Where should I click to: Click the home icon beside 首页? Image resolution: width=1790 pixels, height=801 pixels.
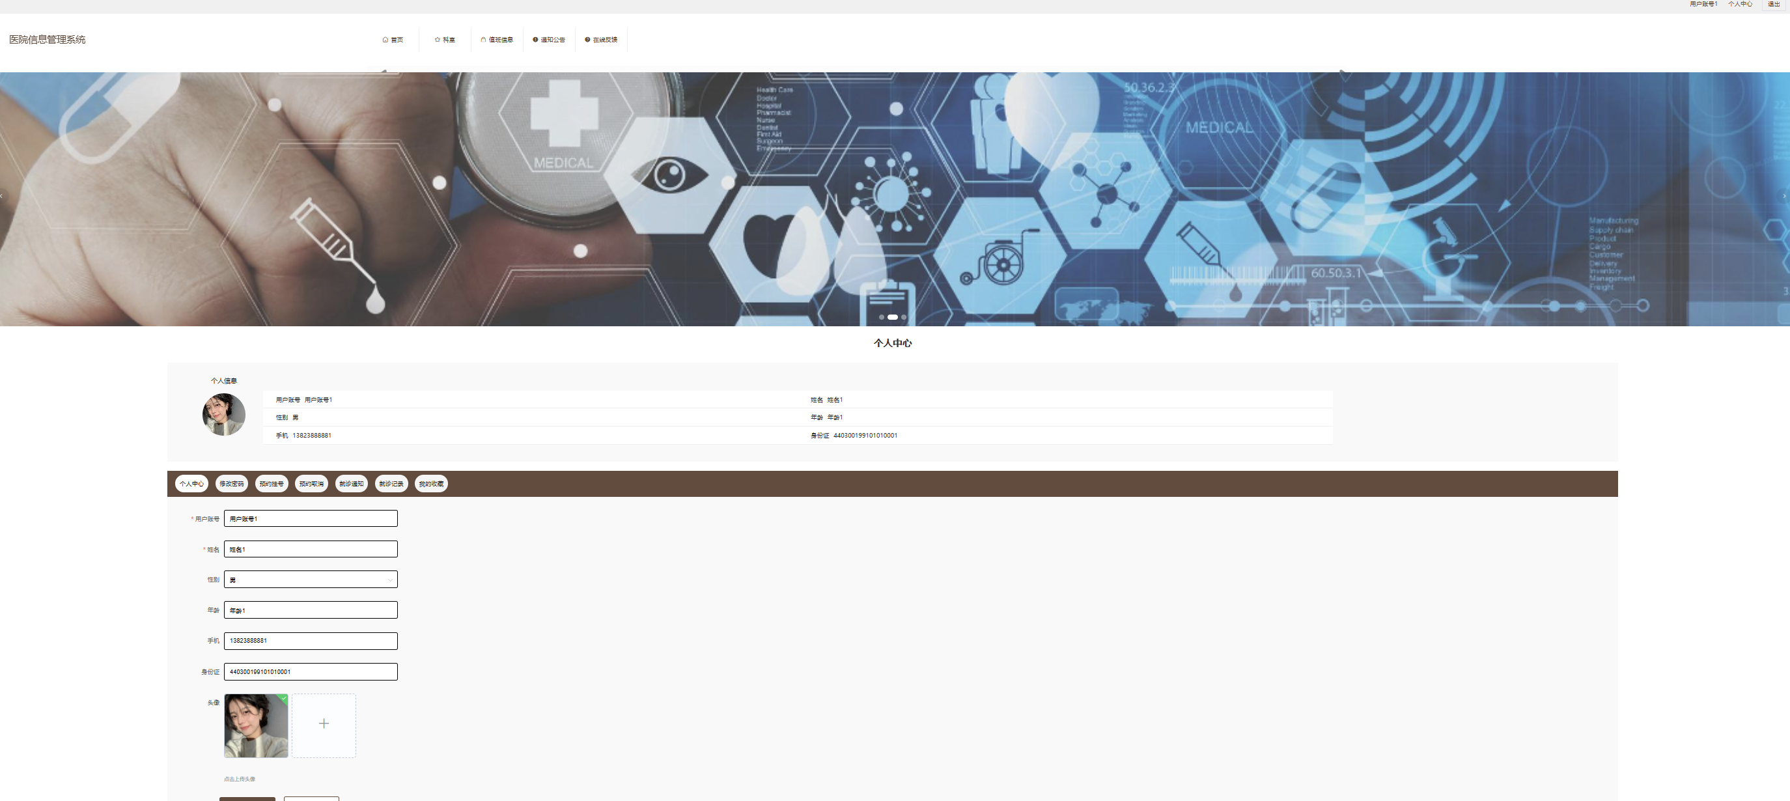pos(385,40)
